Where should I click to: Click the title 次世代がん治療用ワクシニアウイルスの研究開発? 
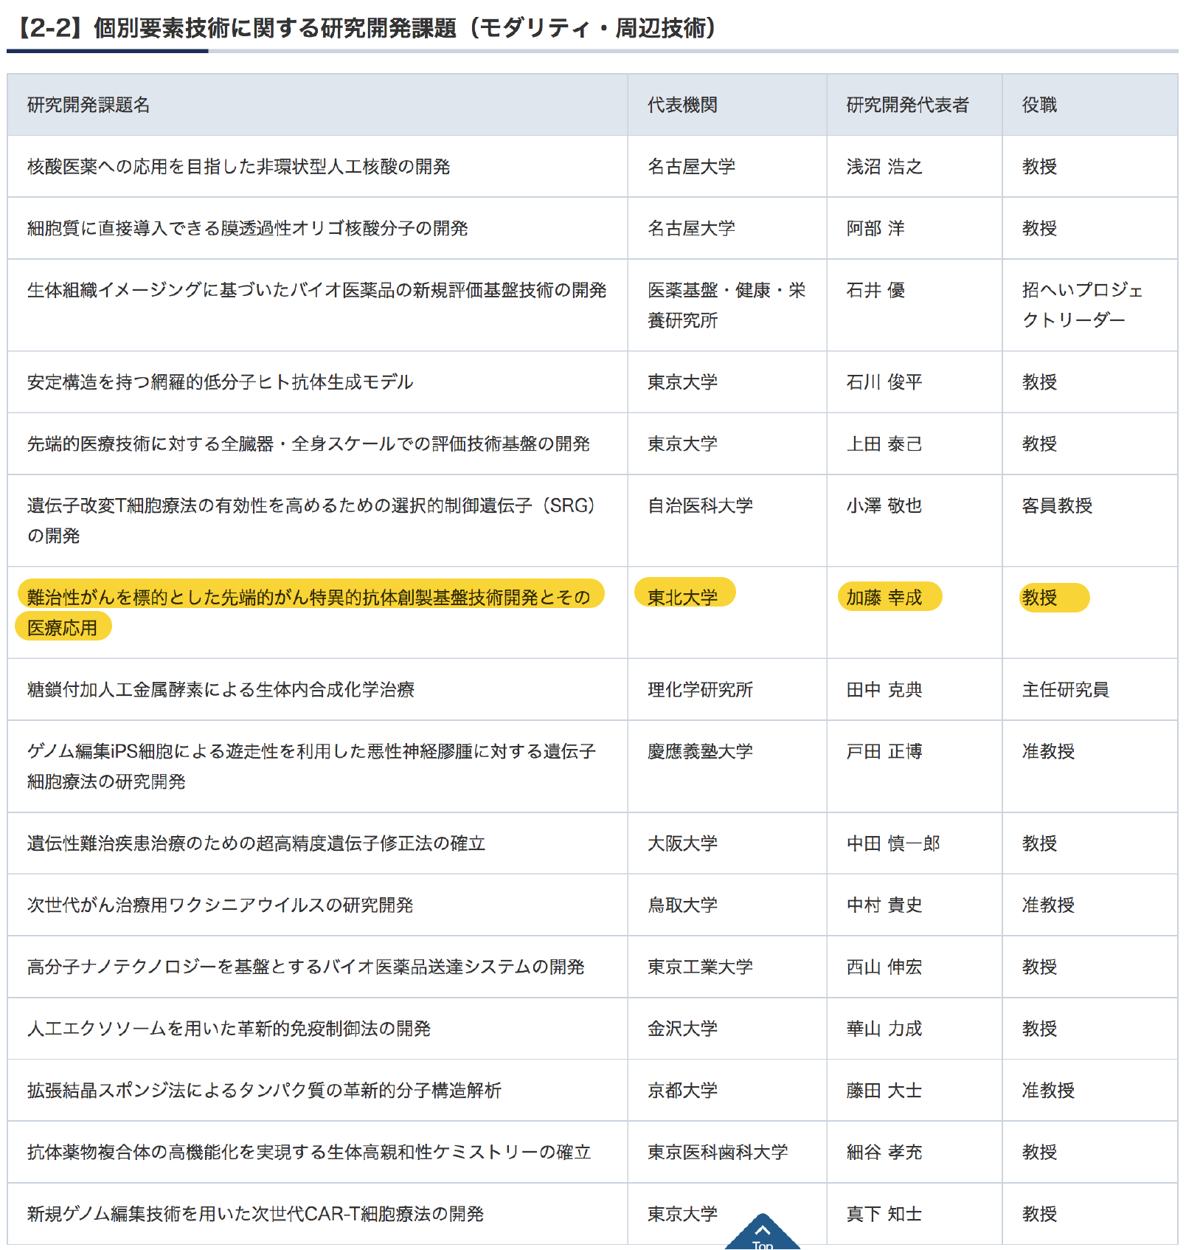click(x=220, y=905)
